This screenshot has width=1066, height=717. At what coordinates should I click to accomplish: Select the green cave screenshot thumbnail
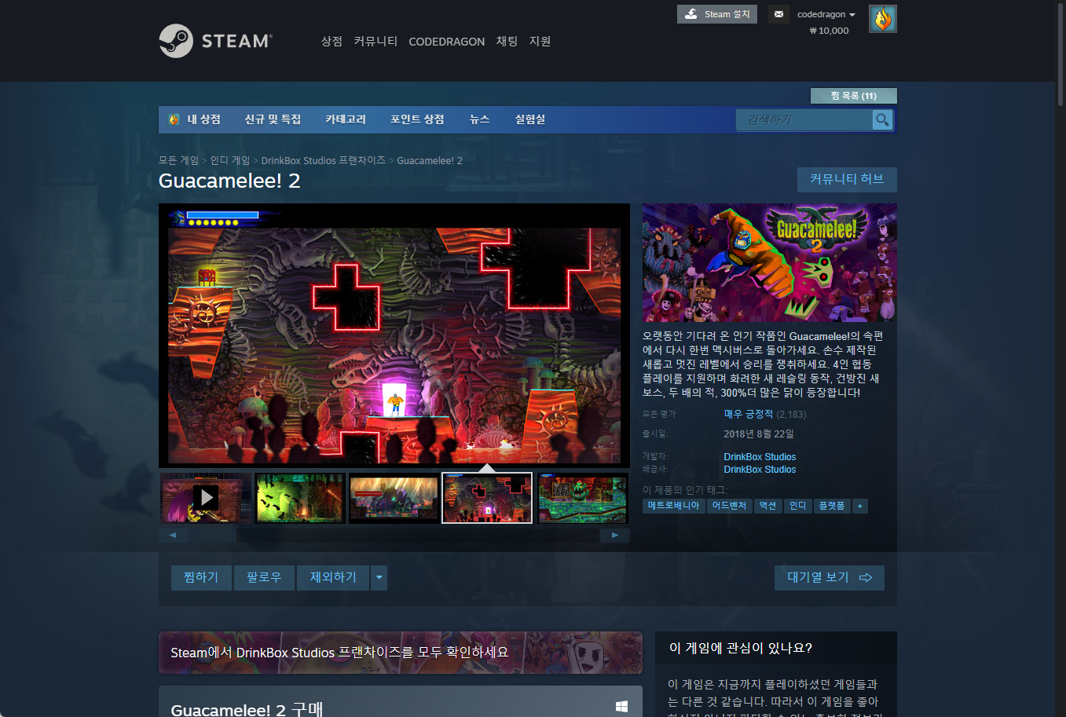pyautogui.click(x=300, y=498)
